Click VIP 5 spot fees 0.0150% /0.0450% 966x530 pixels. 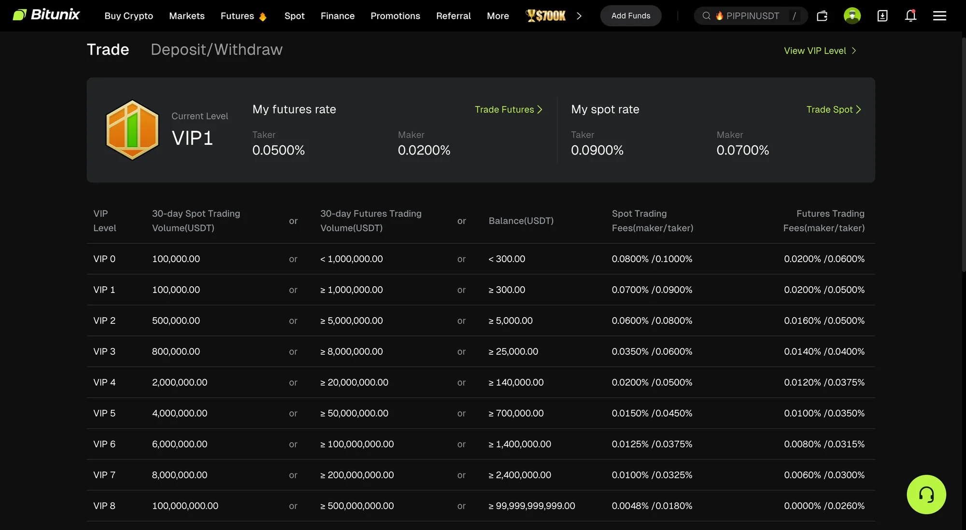(x=652, y=413)
